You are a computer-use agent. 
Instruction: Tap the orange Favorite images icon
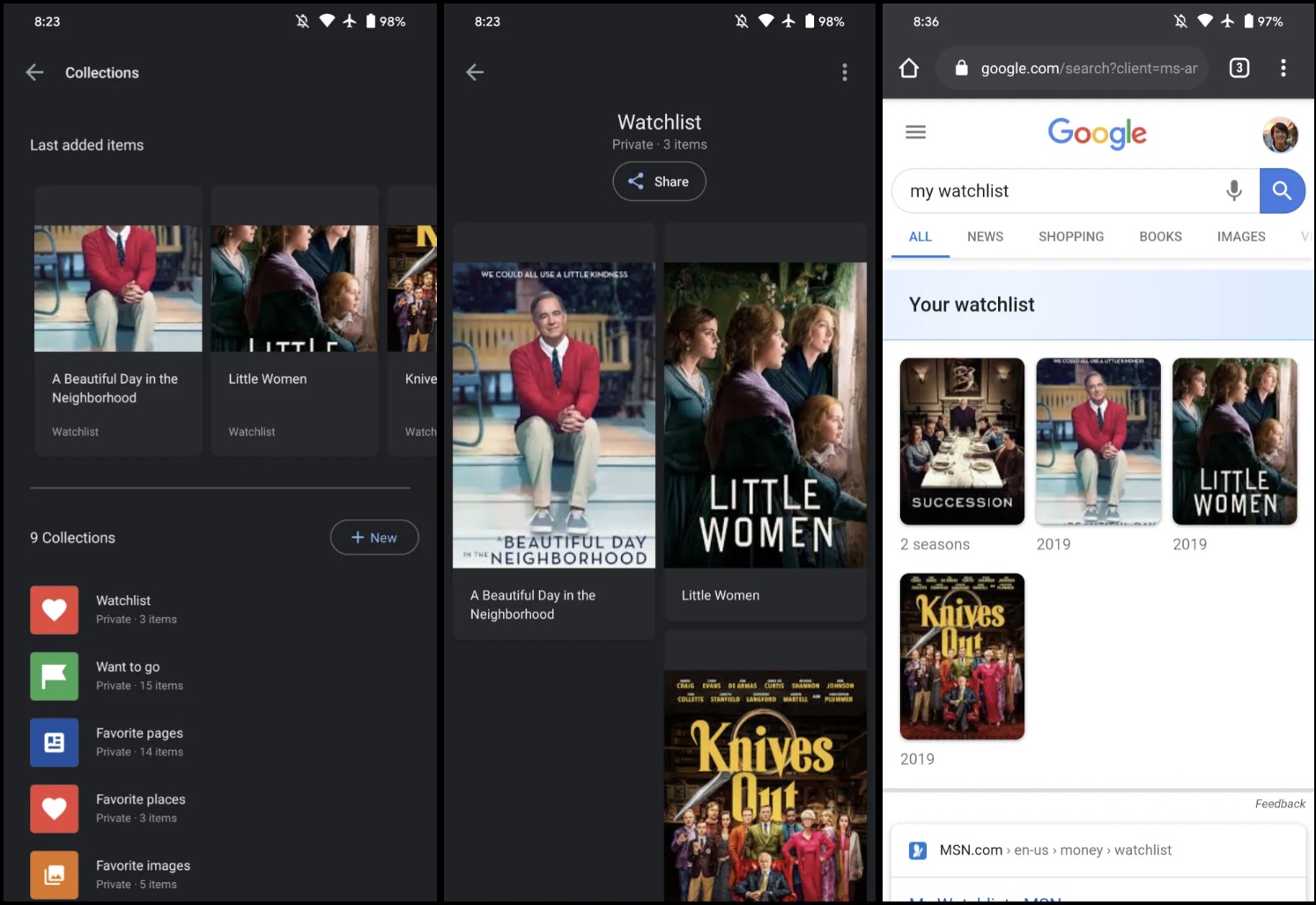pyautogui.click(x=55, y=874)
